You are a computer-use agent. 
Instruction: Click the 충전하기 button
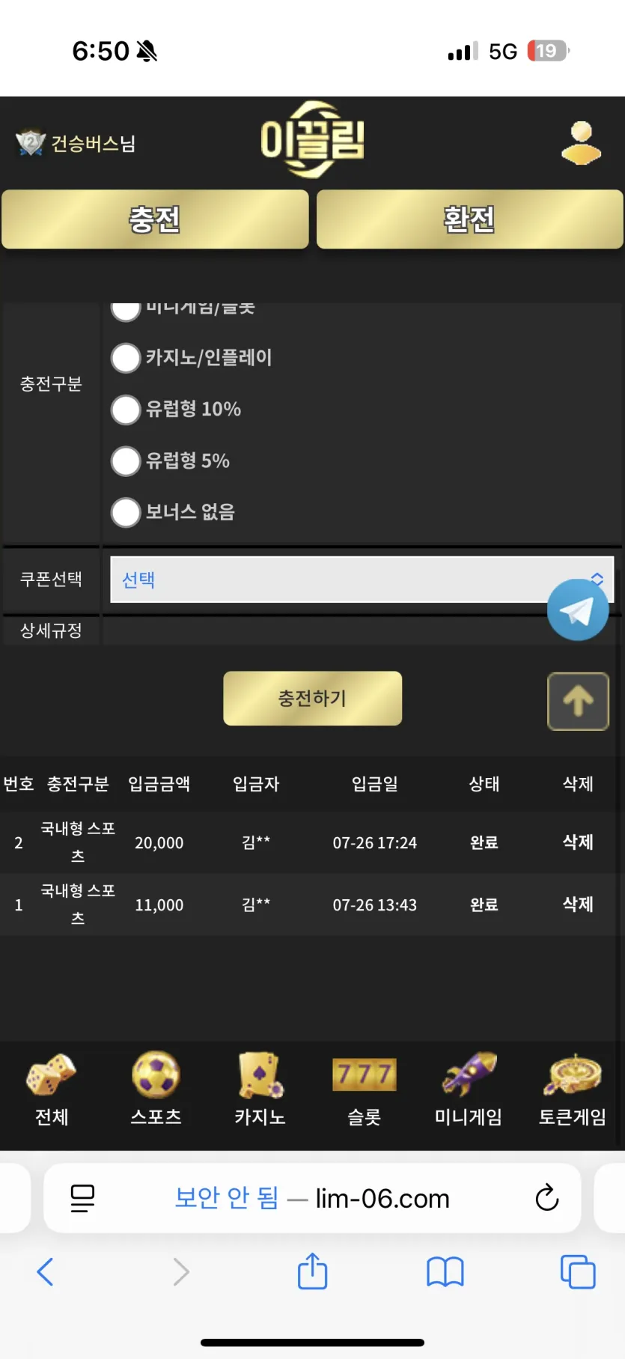pyautogui.click(x=312, y=699)
